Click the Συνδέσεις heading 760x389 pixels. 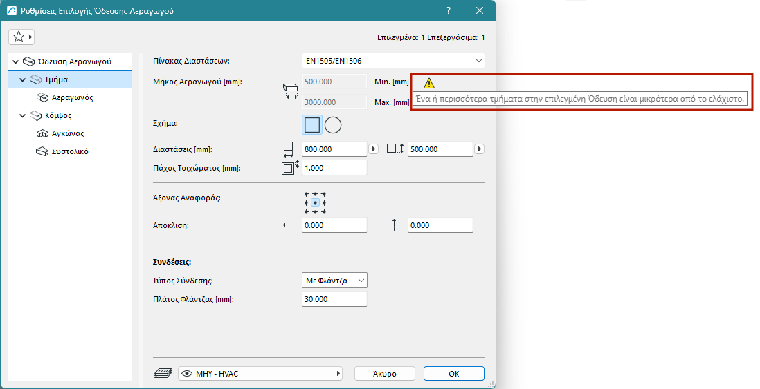point(172,263)
